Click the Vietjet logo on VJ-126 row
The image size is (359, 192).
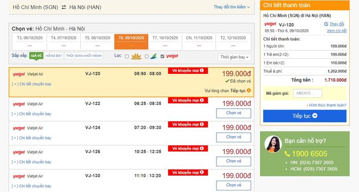19,153
